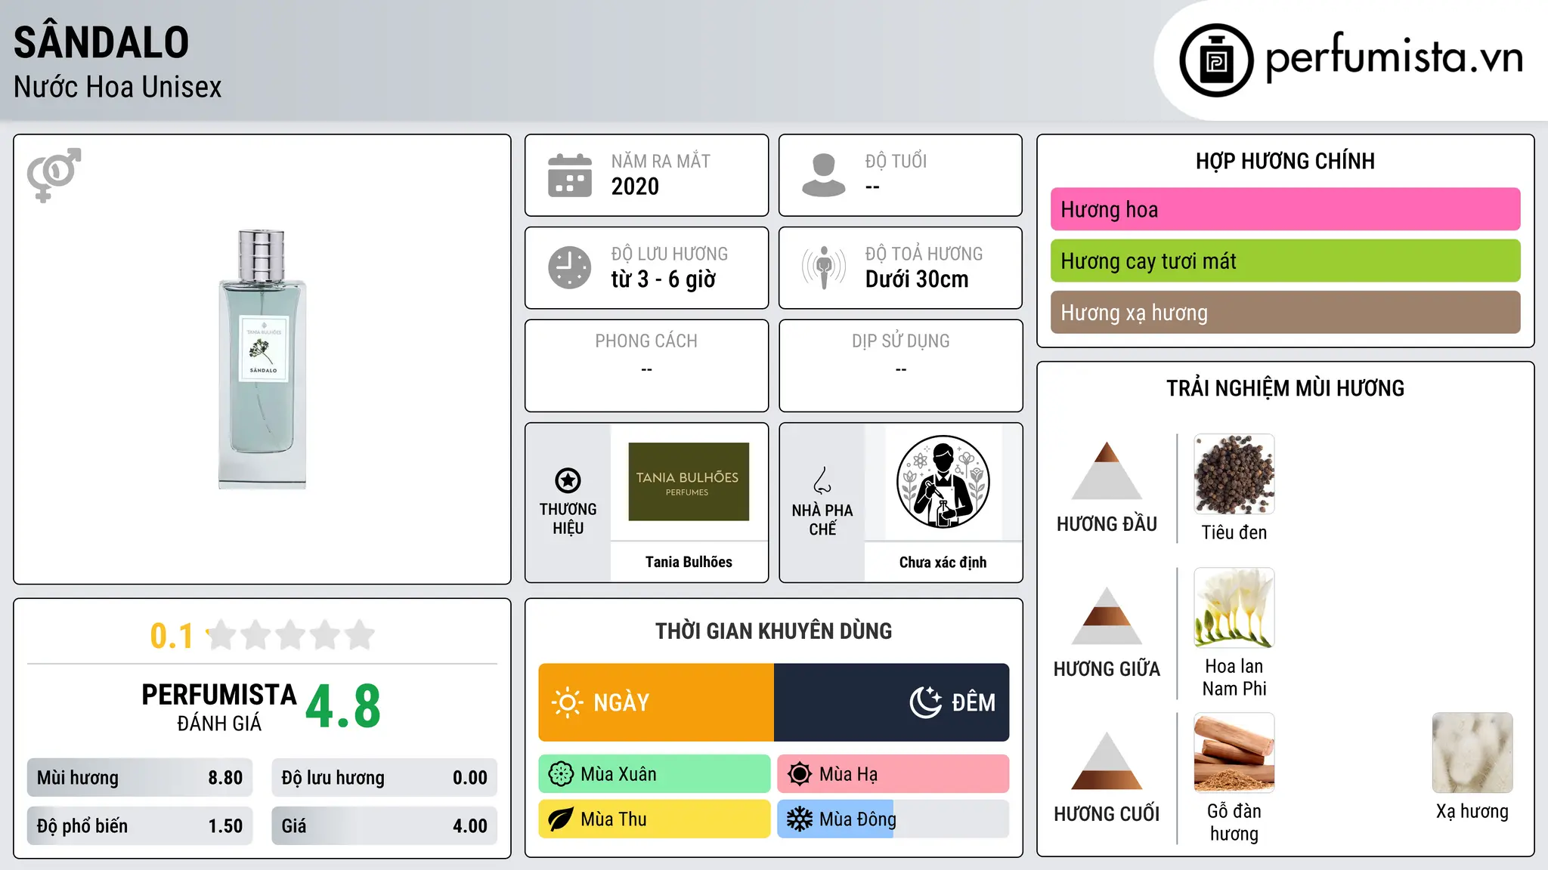The image size is (1548, 870).
Task: Click the green Hương cay tươi mát bar
Action: (1285, 261)
